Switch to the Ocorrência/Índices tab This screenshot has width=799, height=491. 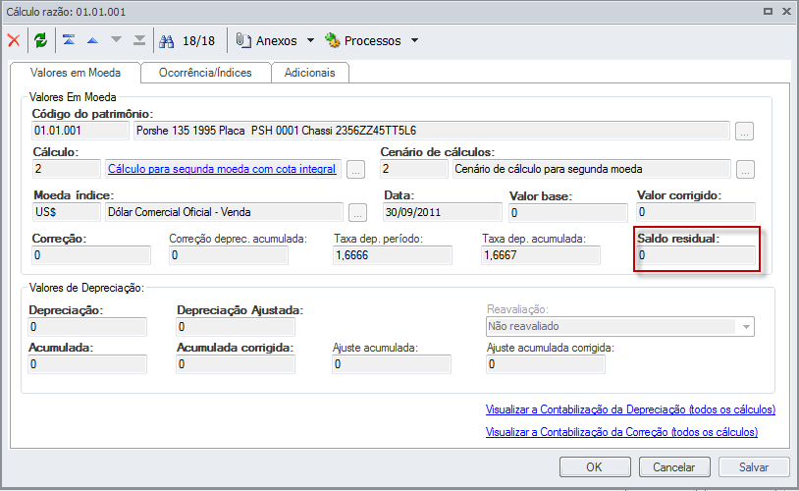tap(205, 73)
